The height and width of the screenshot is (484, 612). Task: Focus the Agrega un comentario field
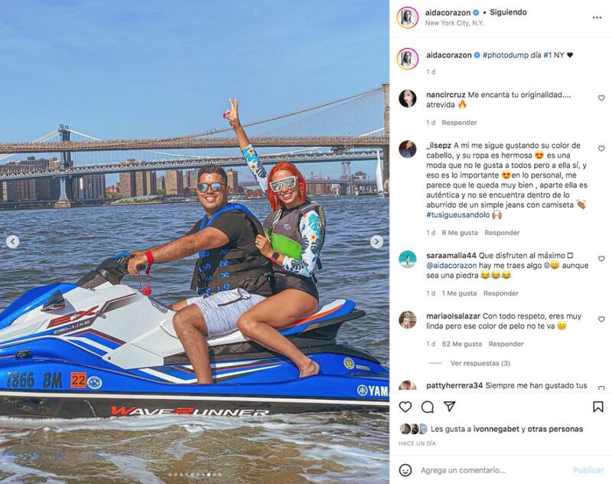click(492, 470)
